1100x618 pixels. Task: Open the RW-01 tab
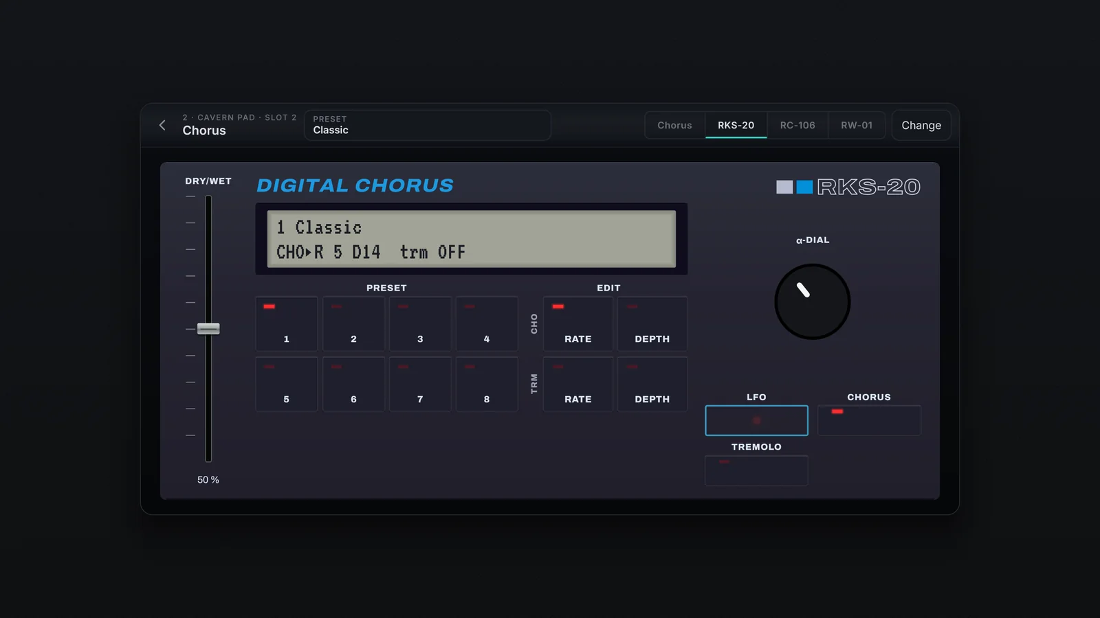857,125
